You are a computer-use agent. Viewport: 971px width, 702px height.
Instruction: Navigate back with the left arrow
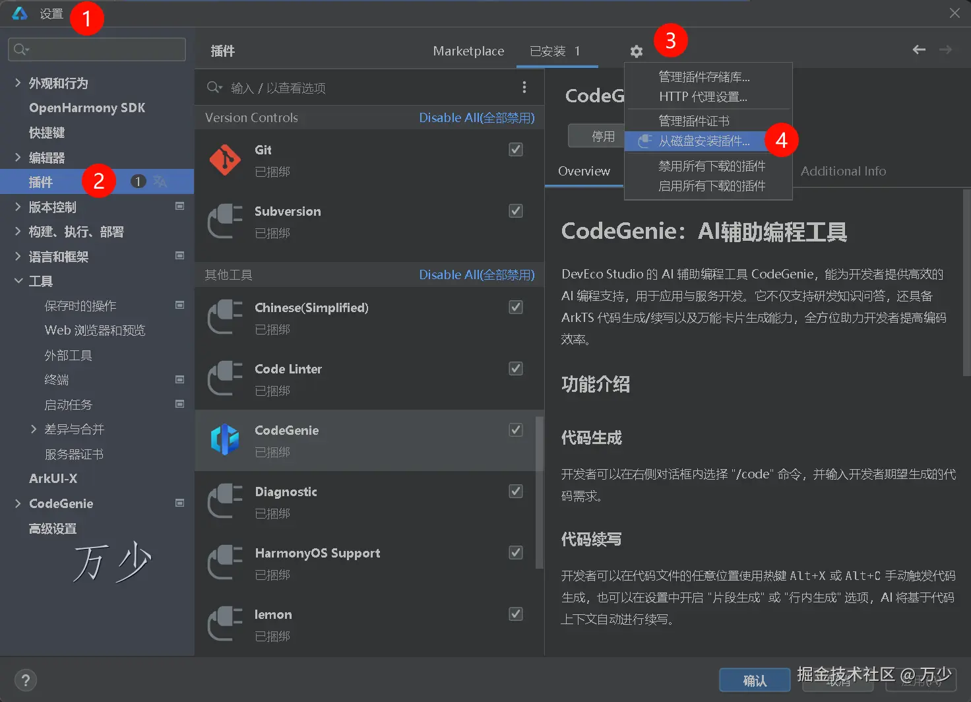point(919,49)
